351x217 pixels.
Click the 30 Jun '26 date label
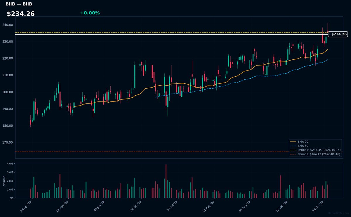click(136, 206)
